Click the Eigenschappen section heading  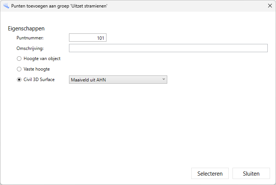click(26, 29)
